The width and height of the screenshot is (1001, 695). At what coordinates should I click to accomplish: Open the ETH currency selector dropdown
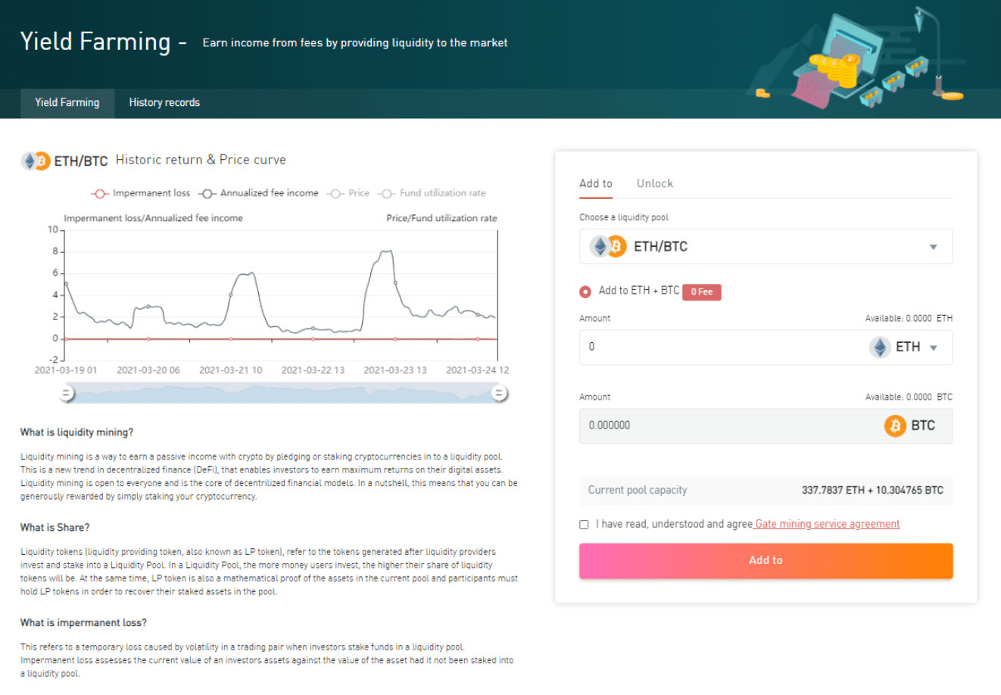coord(906,347)
